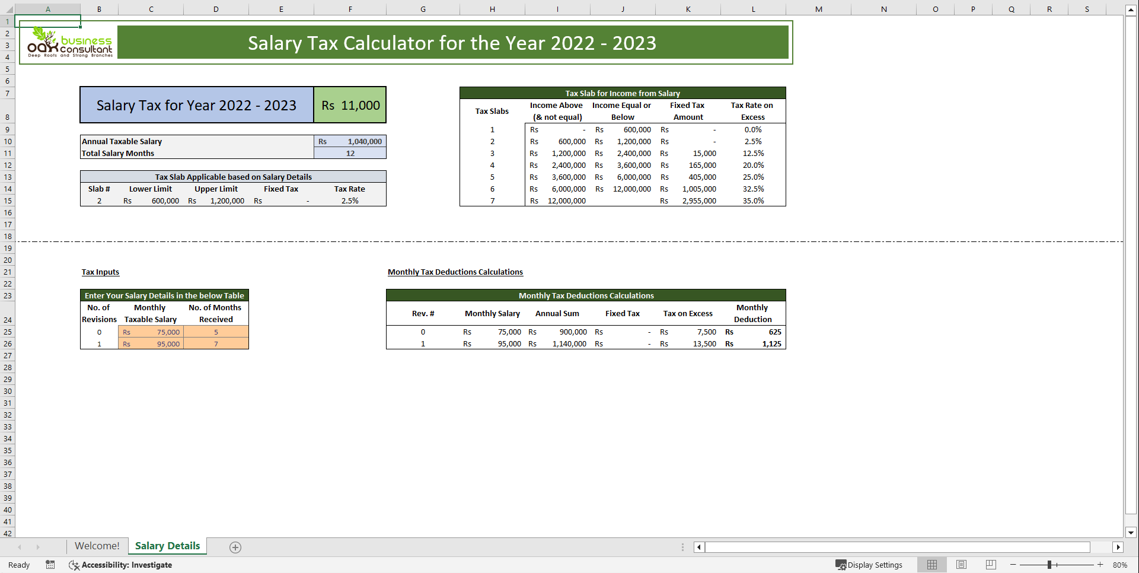Click the next sheet navigation arrow
The width and height of the screenshot is (1139, 573).
(x=39, y=546)
